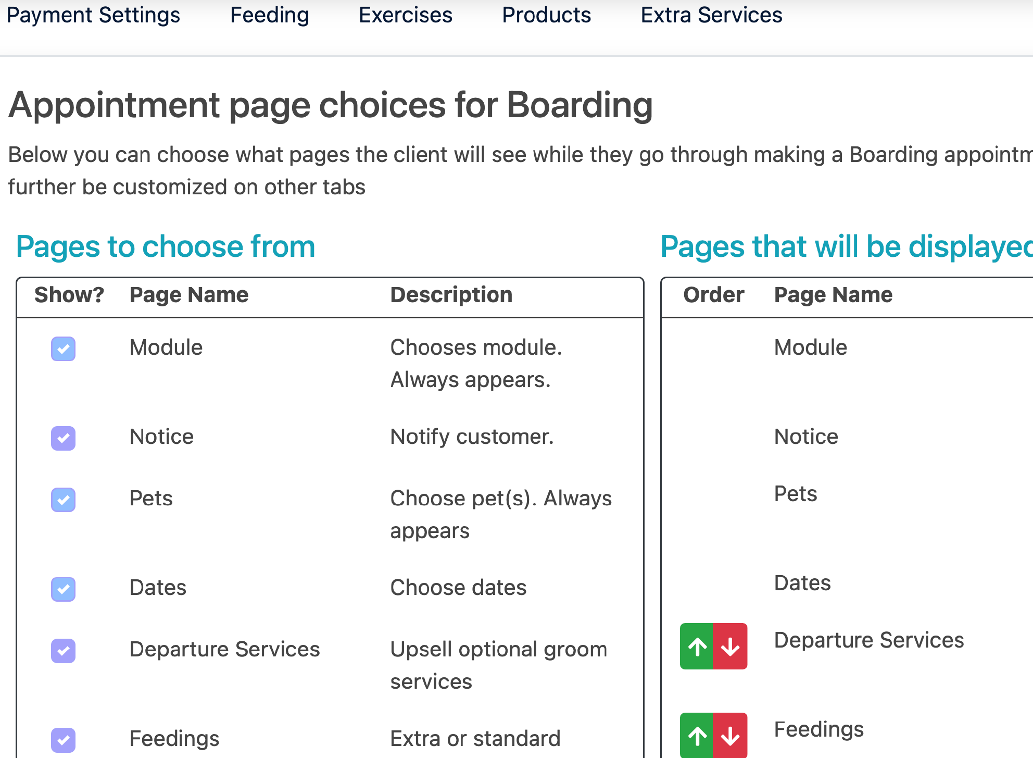The image size is (1033, 758).
Task: Click the Description column header
Action: 451,295
